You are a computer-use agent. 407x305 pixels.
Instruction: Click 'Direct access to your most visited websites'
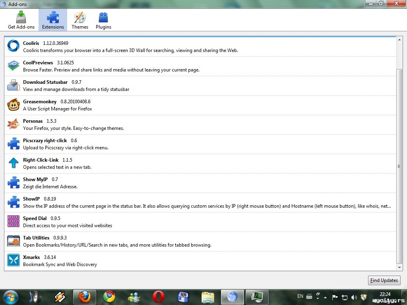pyautogui.click(x=68, y=226)
